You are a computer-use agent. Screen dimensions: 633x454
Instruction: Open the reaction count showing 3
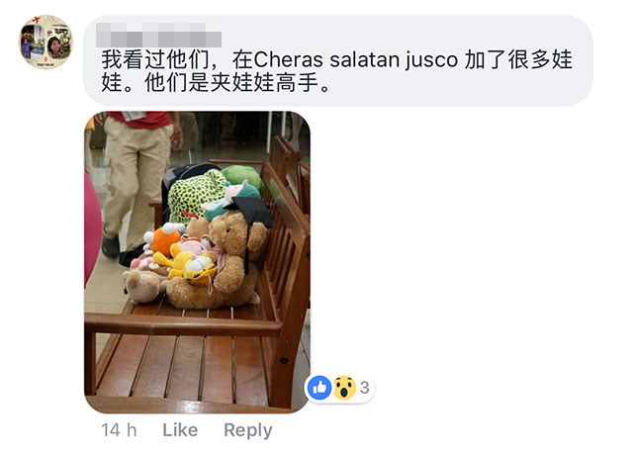click(x=365, y=388)
